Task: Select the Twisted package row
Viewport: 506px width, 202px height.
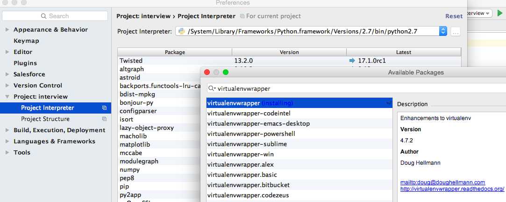Action: point(289,61)
